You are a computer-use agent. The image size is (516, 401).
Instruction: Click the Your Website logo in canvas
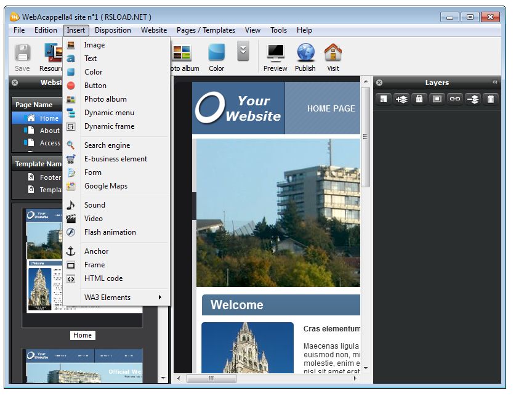point(238,108)
